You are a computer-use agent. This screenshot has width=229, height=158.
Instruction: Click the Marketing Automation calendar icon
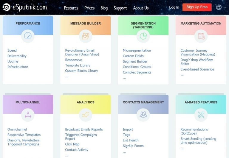[201, 36]
